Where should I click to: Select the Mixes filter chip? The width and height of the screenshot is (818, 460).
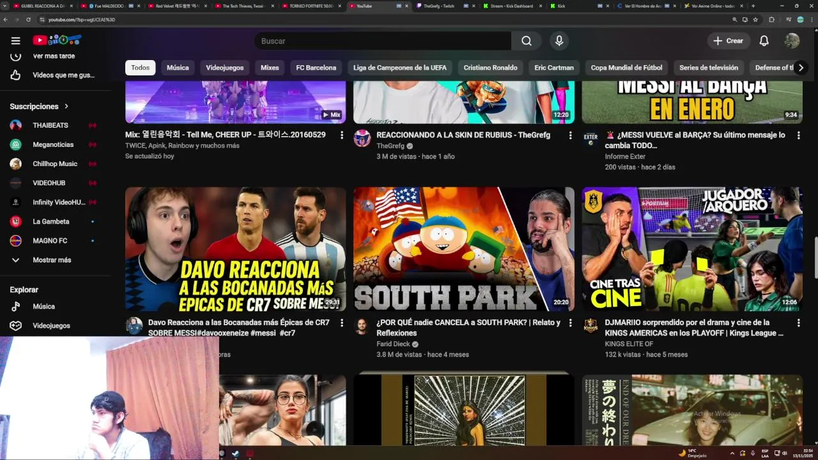coord(270,68)
